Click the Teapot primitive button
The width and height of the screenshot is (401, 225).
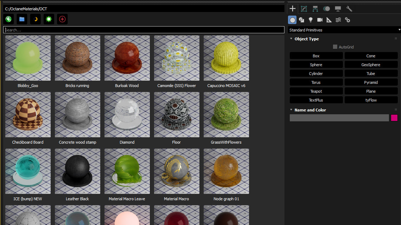click(316, 91)
